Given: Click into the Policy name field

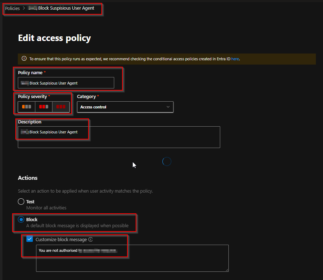Looking at the screenshot, I should click(66, 83).
